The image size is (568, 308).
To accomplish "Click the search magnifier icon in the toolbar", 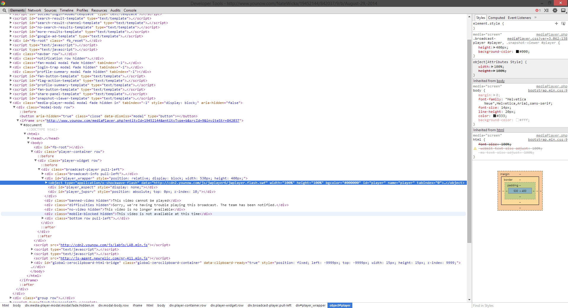I will click(x=4, y=10).
